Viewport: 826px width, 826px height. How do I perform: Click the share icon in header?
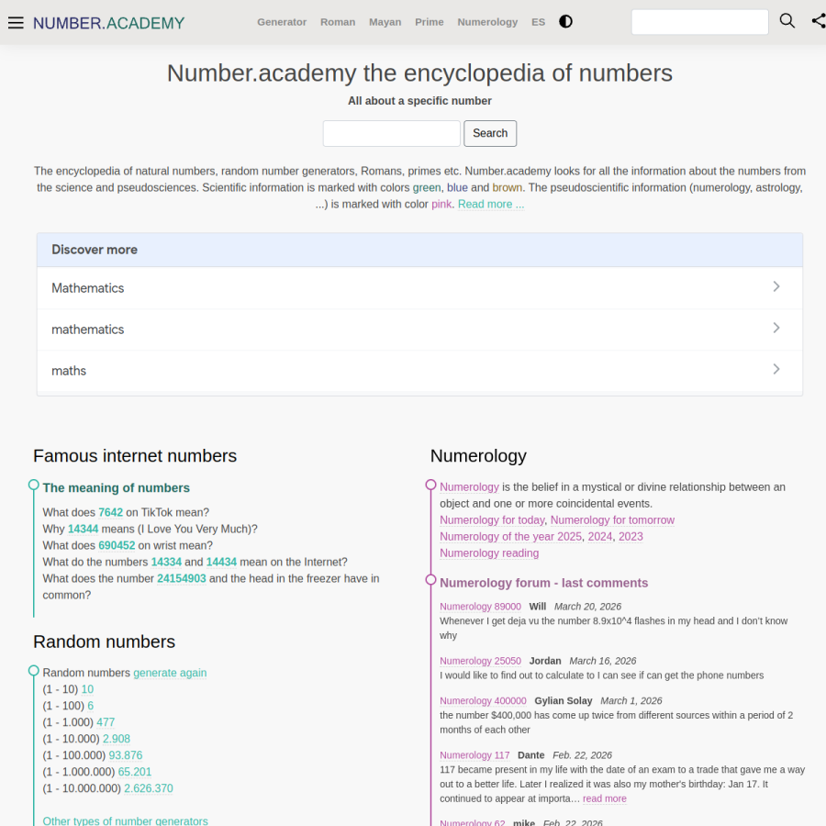(x=819, y=21)
